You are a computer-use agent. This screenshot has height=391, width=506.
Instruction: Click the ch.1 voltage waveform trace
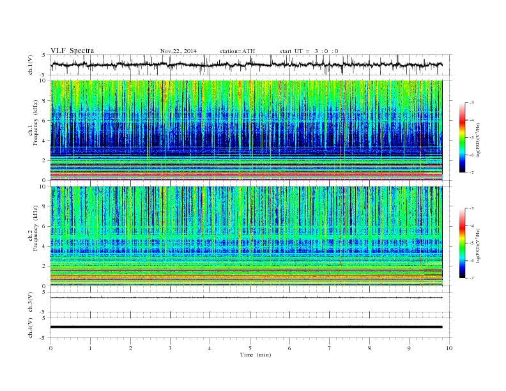[246, 65]
